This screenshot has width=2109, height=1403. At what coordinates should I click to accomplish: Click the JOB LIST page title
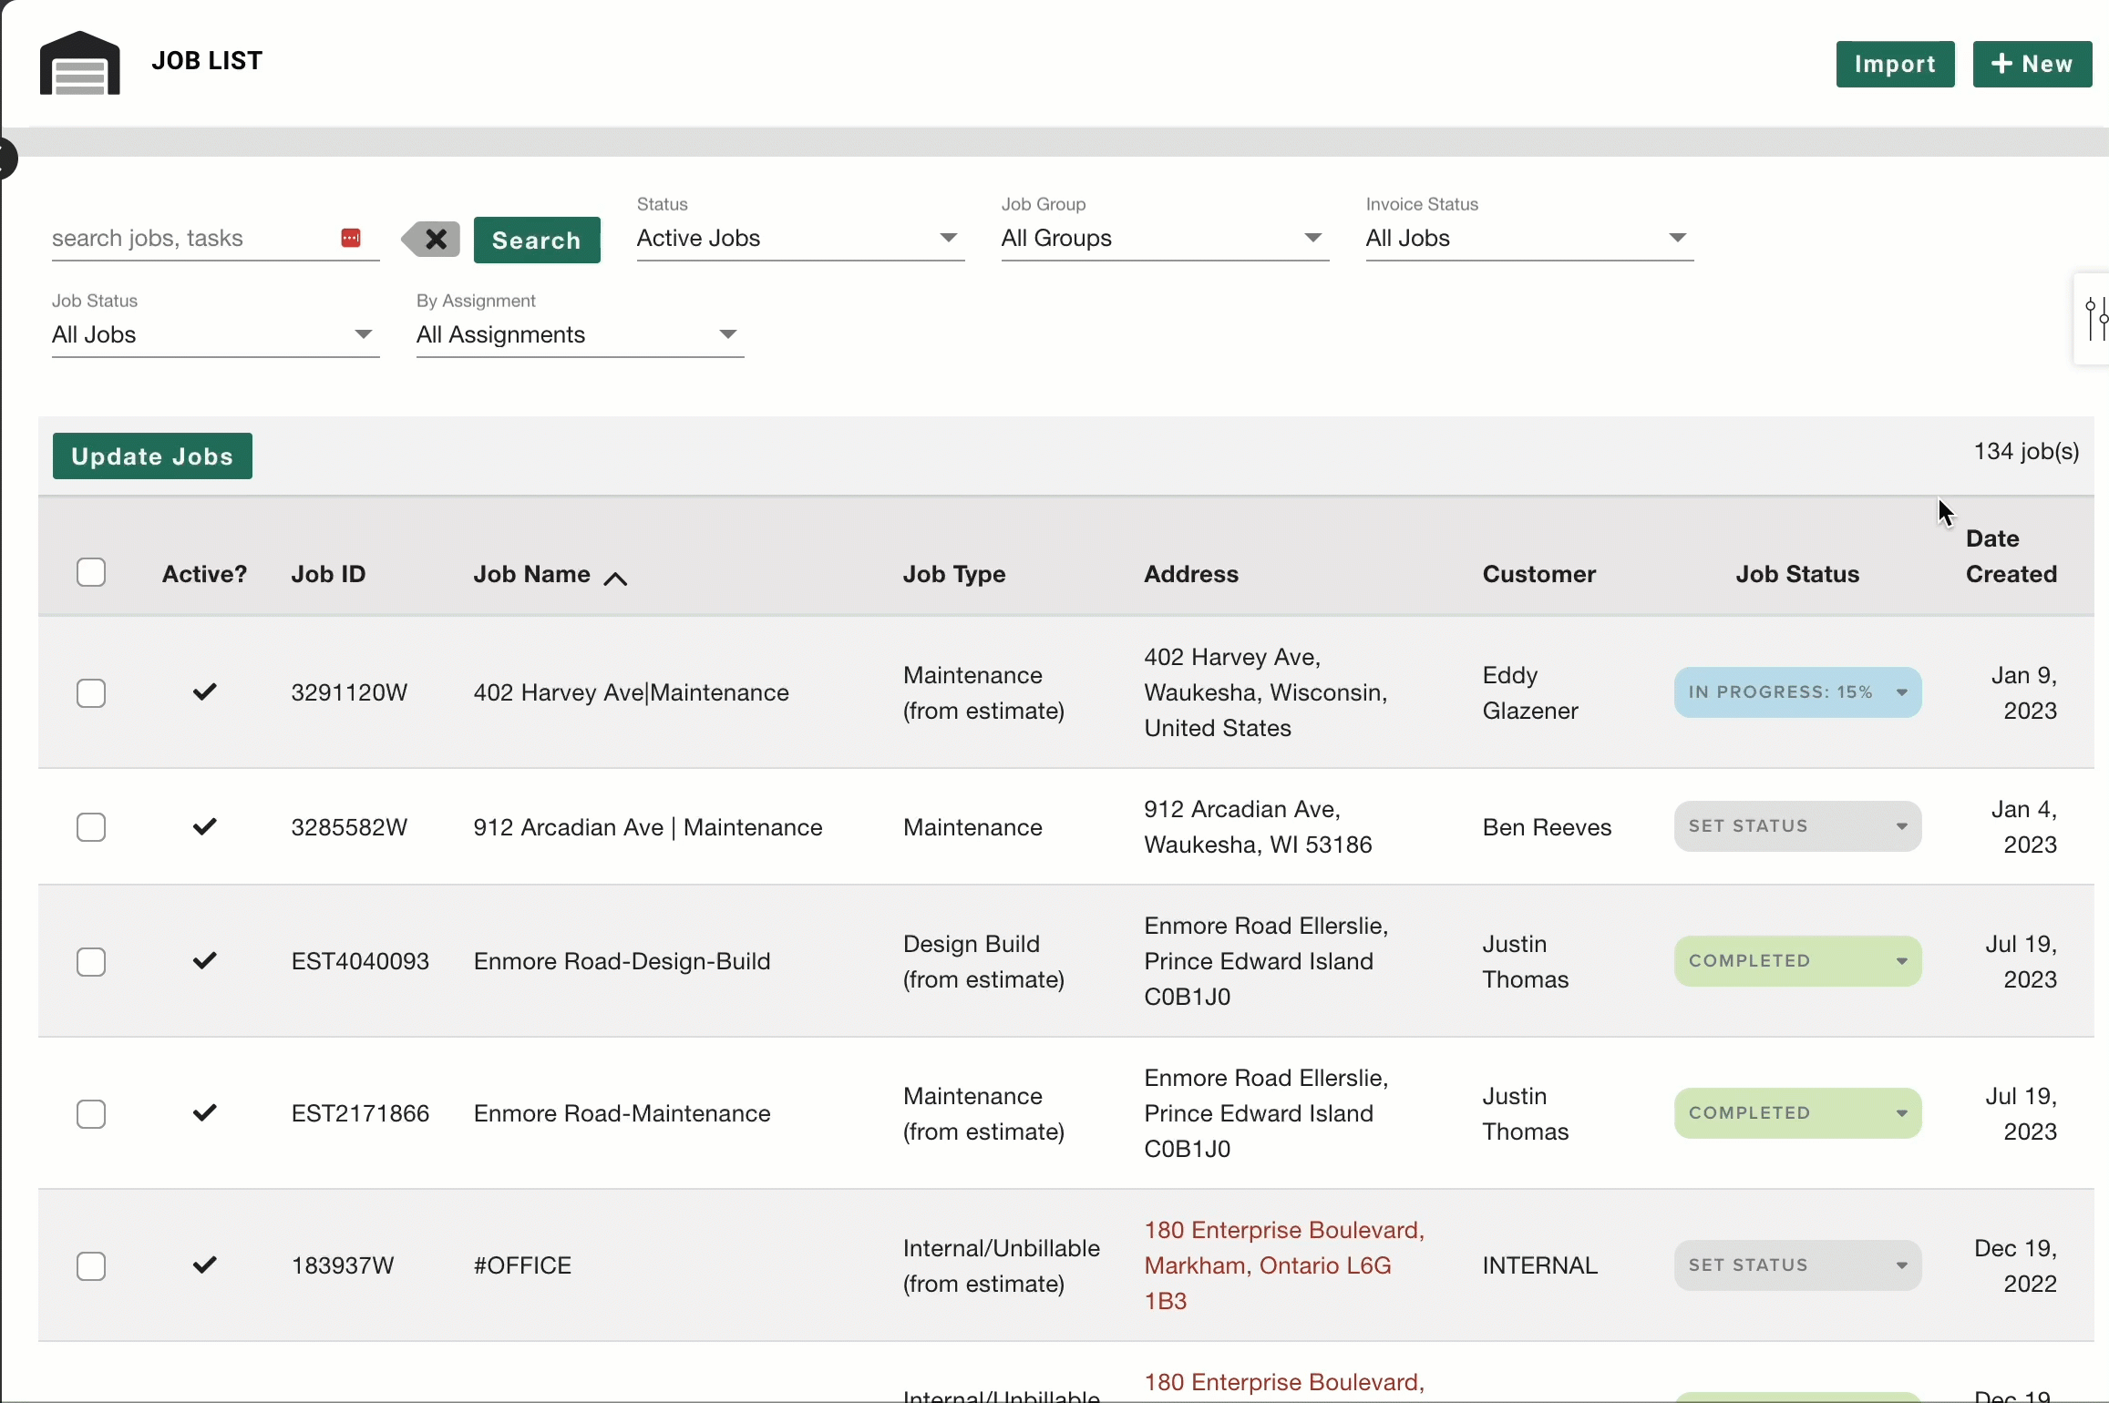click(207, 61)
